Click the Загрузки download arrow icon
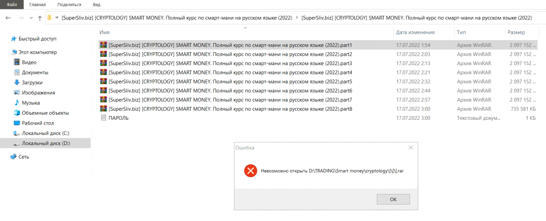This screenshot has width=546, height=221. point(17,82)
